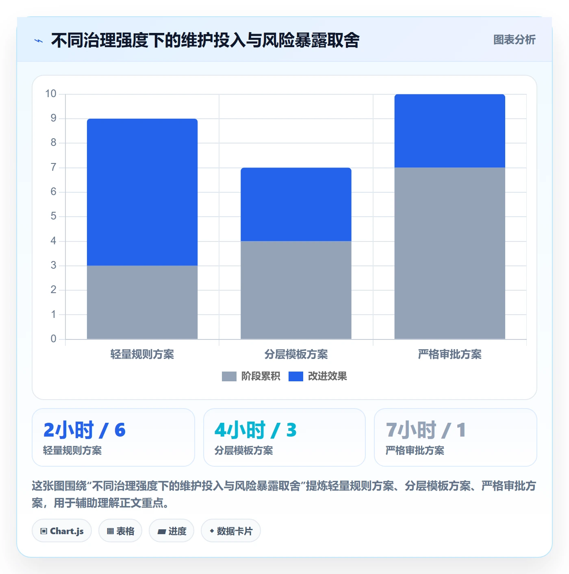The height and width of the screenshot is (574, 569).
Task: Select the 数据卡片 tag chip
Action: (231, 531)
